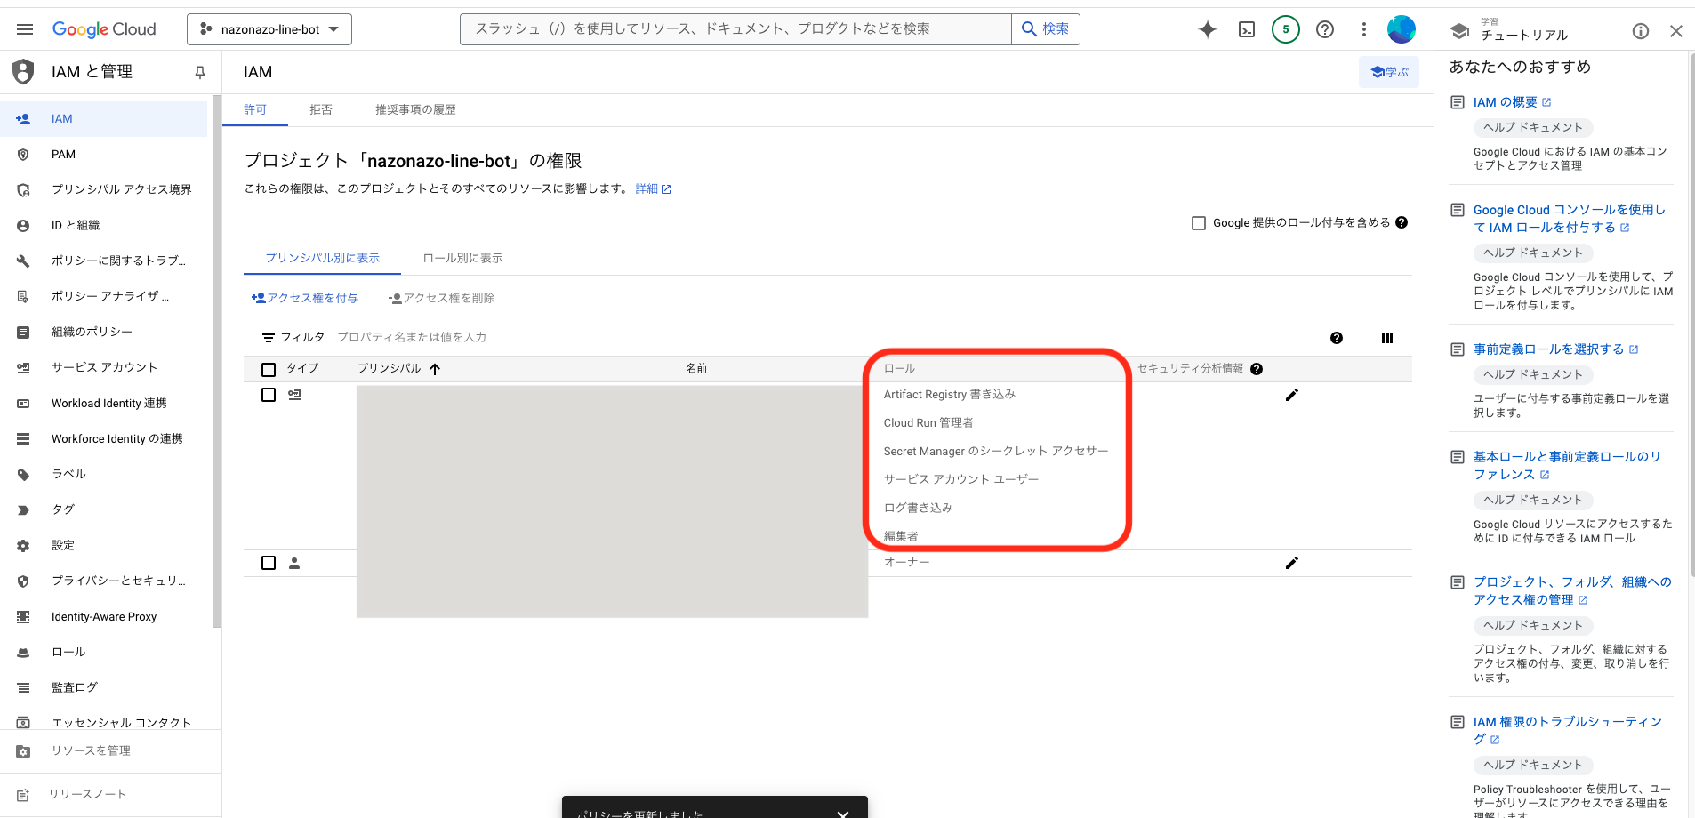View the notifications badge showing 5
1695x818 pixels.
pos(1285,28)
